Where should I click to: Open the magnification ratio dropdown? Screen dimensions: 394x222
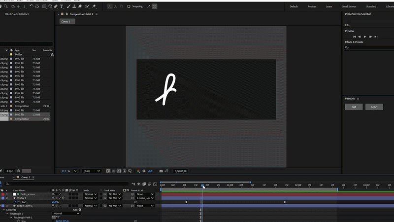tap(75, 171)
